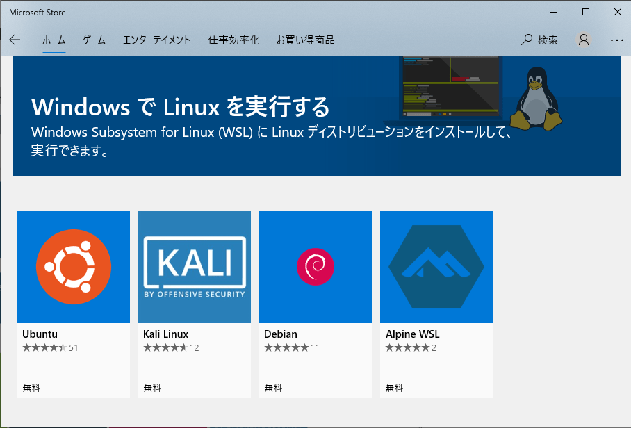Select the ホーム tab
631x428 pixels.
[54, 40]
